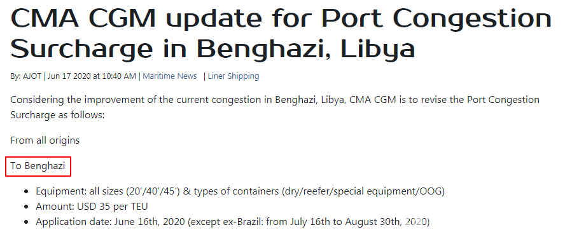565x239 pixels.
Task: Click the bullet point before Equipment
Action: (26, 192)
